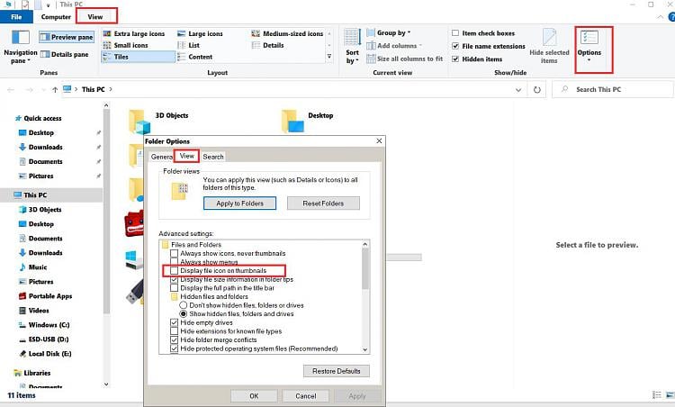
Task: Switch layout to Content view
Action: point(195,57)
